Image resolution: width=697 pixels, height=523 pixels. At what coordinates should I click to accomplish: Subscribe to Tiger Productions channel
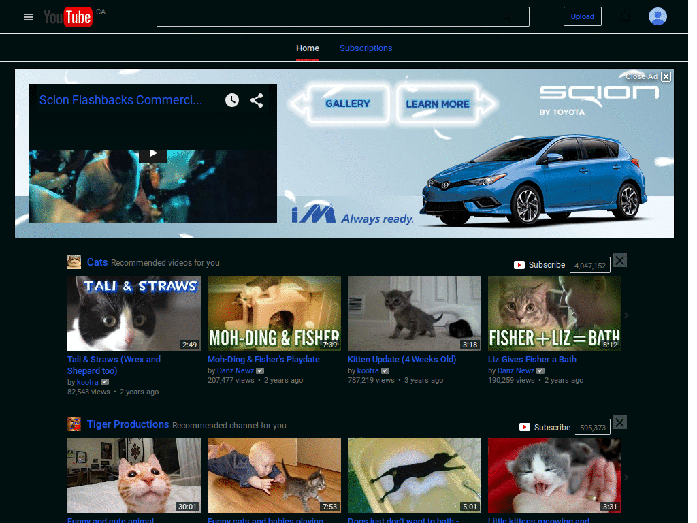pyautogui.click(x=545, y=427)
